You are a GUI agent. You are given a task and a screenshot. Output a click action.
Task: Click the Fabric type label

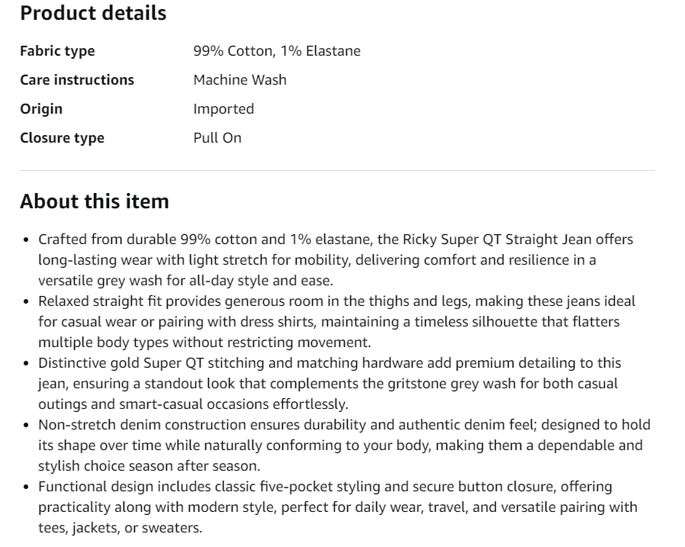tap(57, 51)
